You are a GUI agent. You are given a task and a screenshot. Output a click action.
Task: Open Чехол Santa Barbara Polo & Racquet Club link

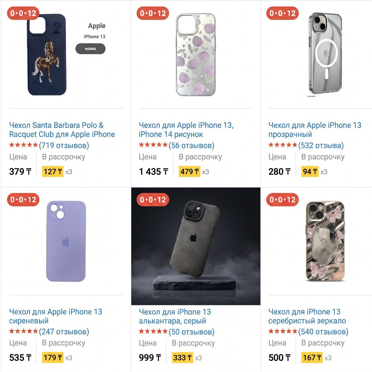(62, 130)
